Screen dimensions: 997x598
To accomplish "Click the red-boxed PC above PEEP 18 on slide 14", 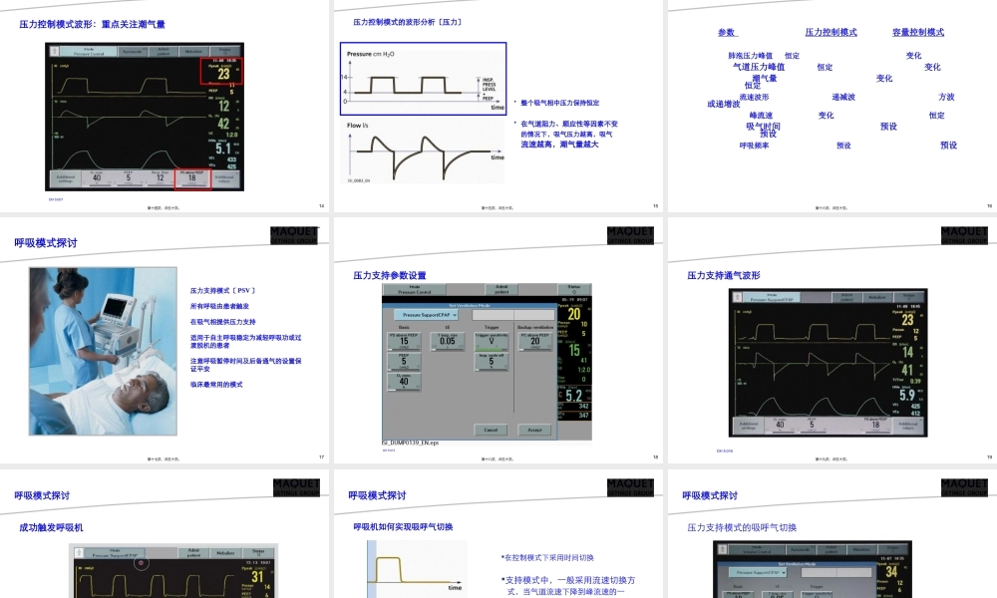I will (192, 179).
